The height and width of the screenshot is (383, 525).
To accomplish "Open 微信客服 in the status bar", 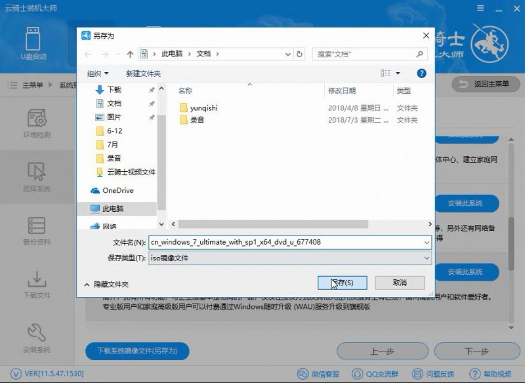I will click(318, 374).
